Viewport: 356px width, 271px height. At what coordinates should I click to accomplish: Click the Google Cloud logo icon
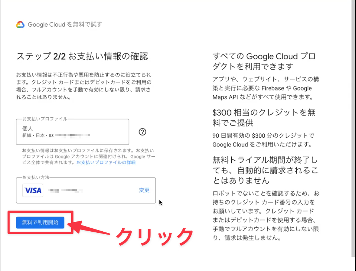[x=20, y=24]
